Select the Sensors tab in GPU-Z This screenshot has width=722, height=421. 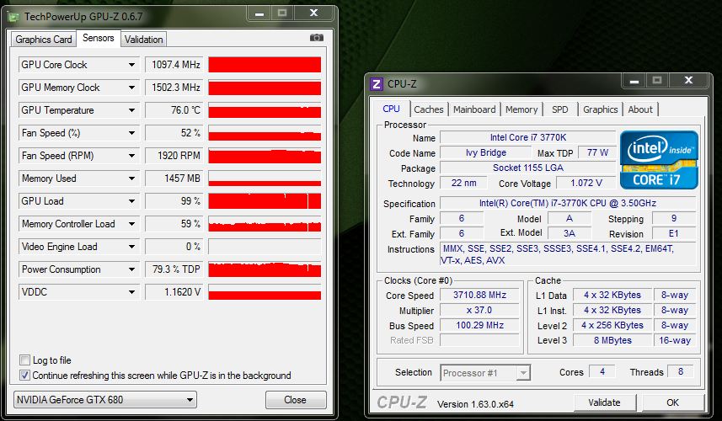point(98,38)
